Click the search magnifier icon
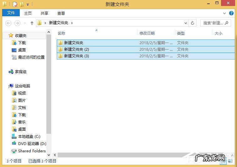The image size is (237, 167). pos(226,23)
